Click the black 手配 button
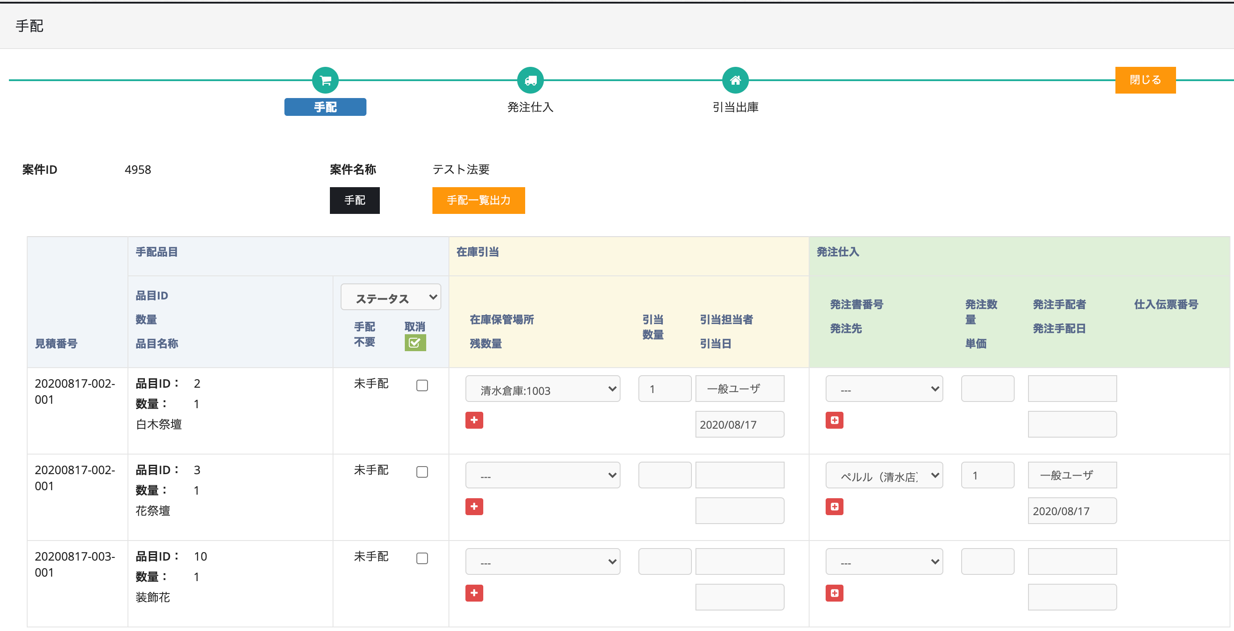1234x631 pixels. coord(354,201)
